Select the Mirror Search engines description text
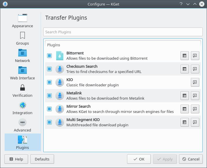 click(x=120, y=112)
